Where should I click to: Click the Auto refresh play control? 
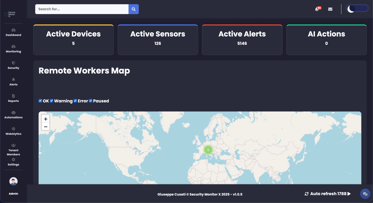click(x=349, y=194)
